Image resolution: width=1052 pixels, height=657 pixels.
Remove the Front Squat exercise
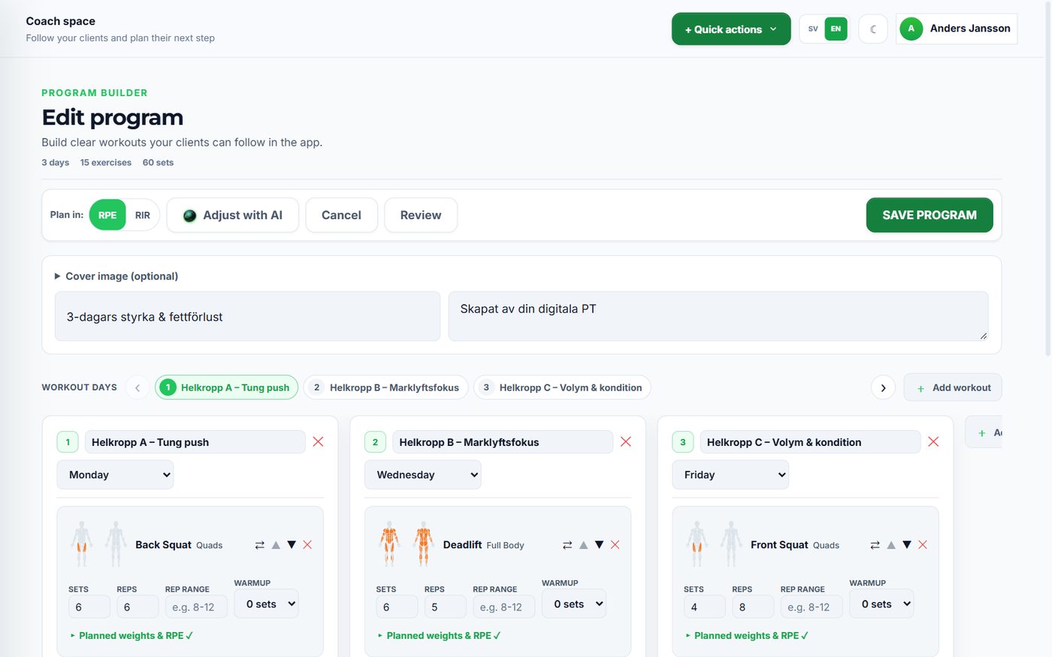coord(923,545)
